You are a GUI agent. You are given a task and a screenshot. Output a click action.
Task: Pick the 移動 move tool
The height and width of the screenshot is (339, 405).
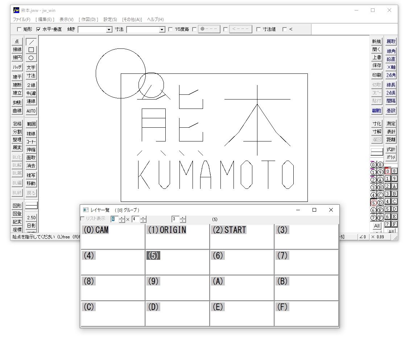click(31, 183)
